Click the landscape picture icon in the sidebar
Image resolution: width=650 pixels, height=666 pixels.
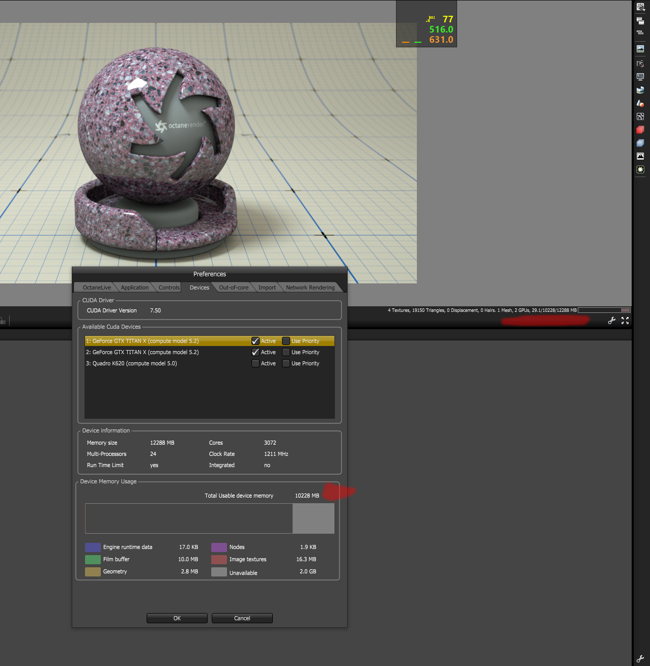pyautogui.click(x=640, y=49)
